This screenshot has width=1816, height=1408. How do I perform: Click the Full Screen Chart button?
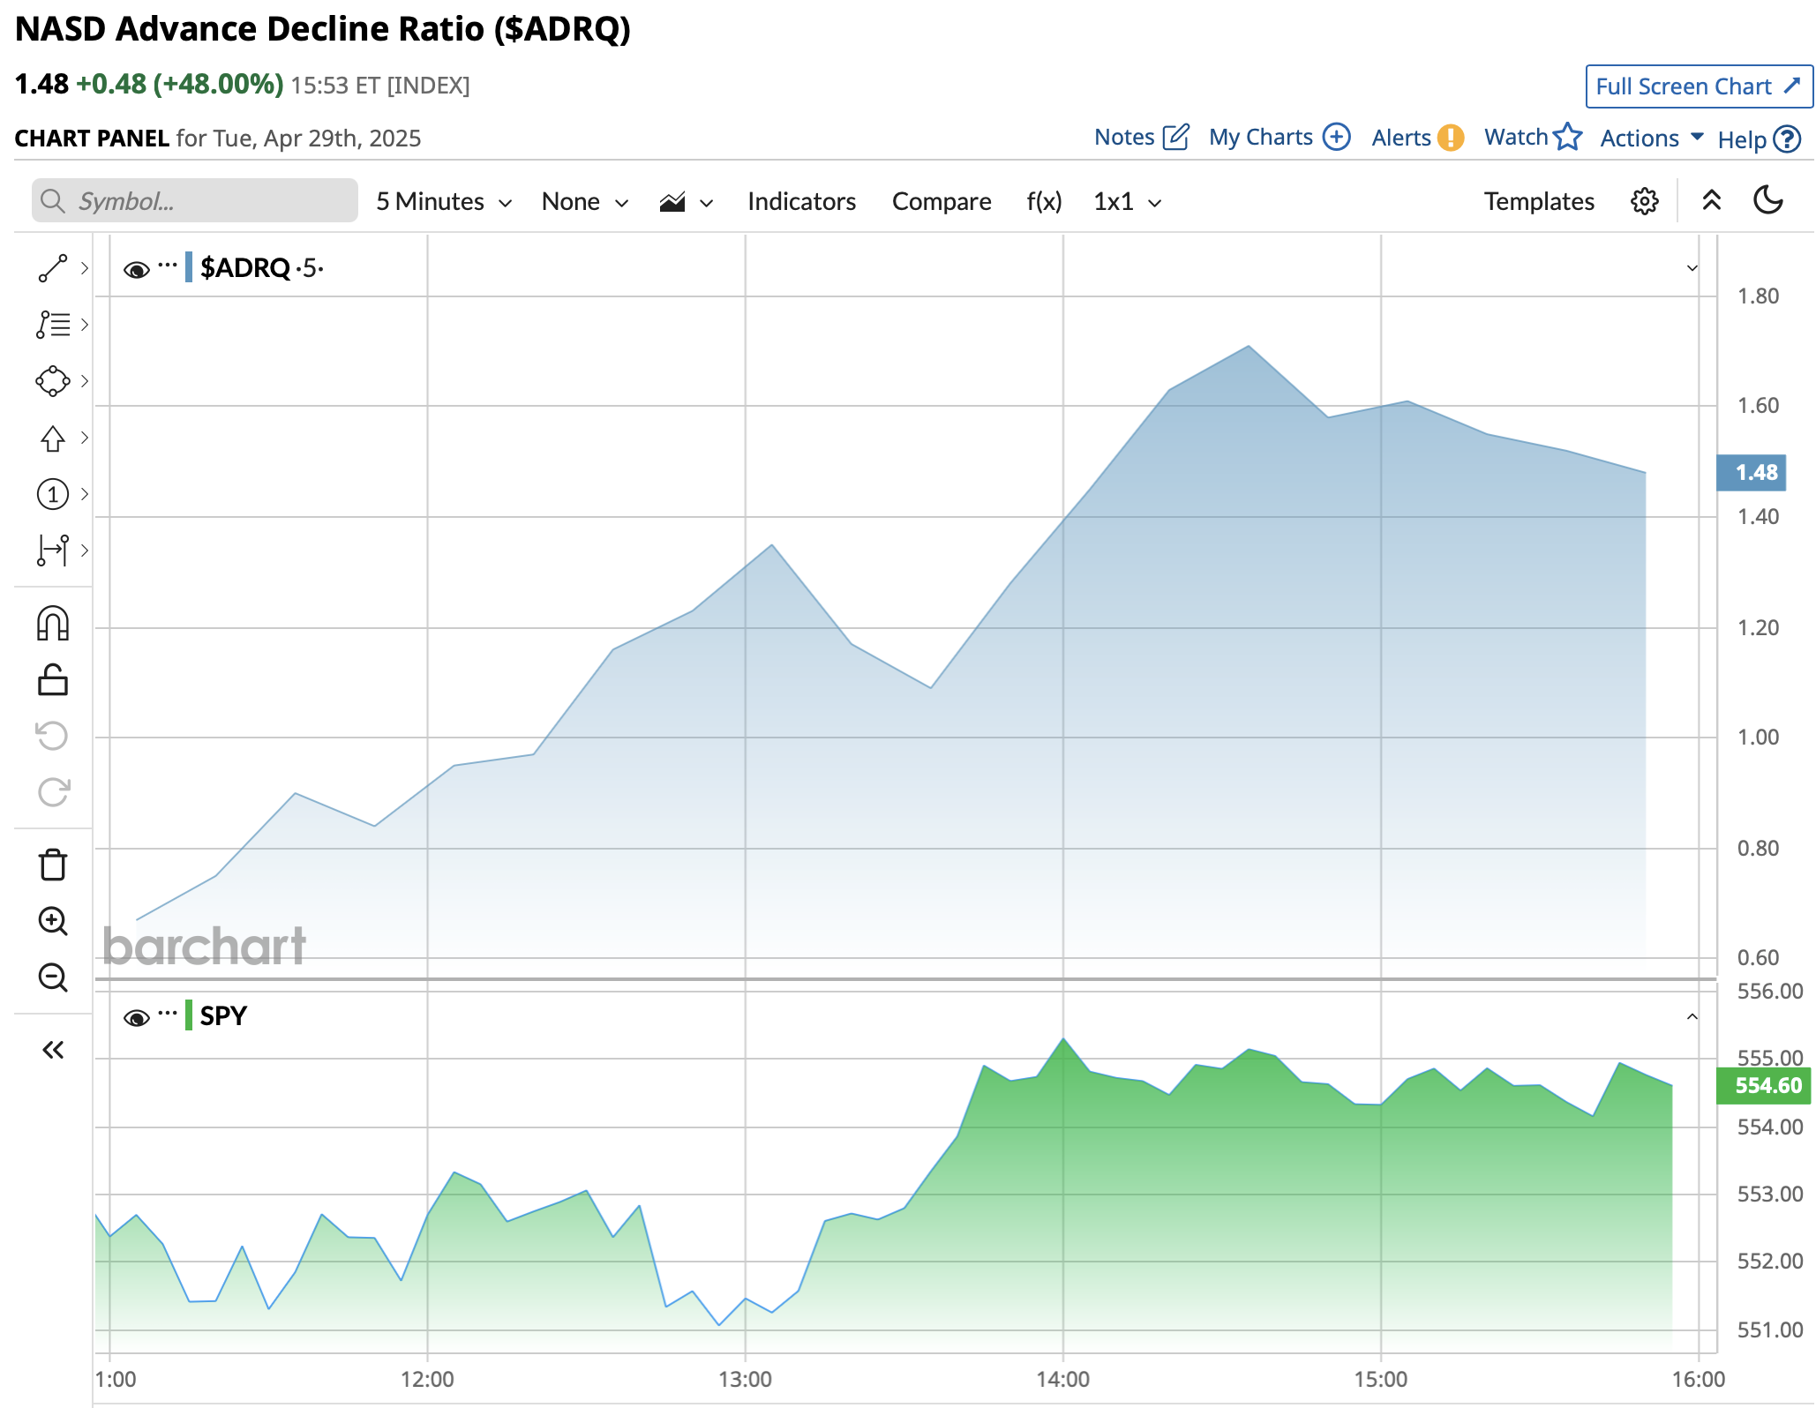[x=1698, y=86]
